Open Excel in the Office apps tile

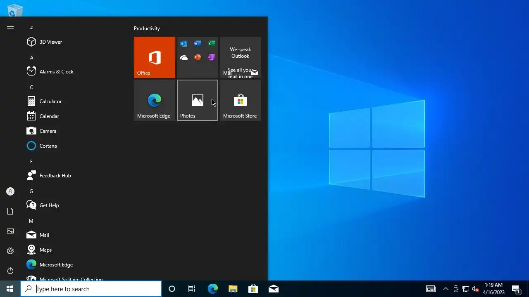click(x=211, y=44)
